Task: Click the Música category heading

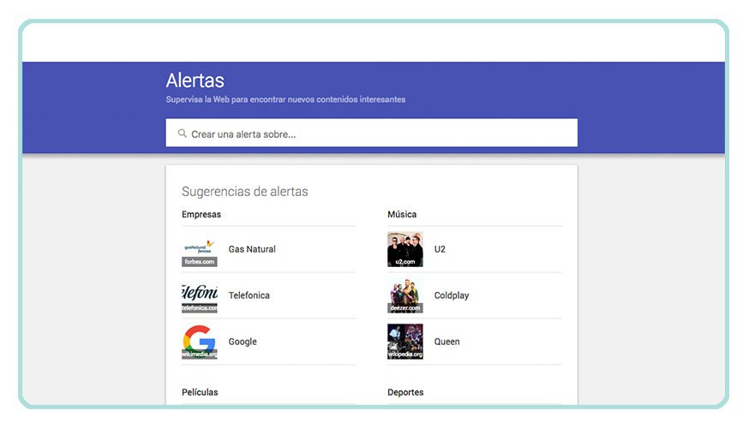Action: pyautogui.click(x=402, y=214)
